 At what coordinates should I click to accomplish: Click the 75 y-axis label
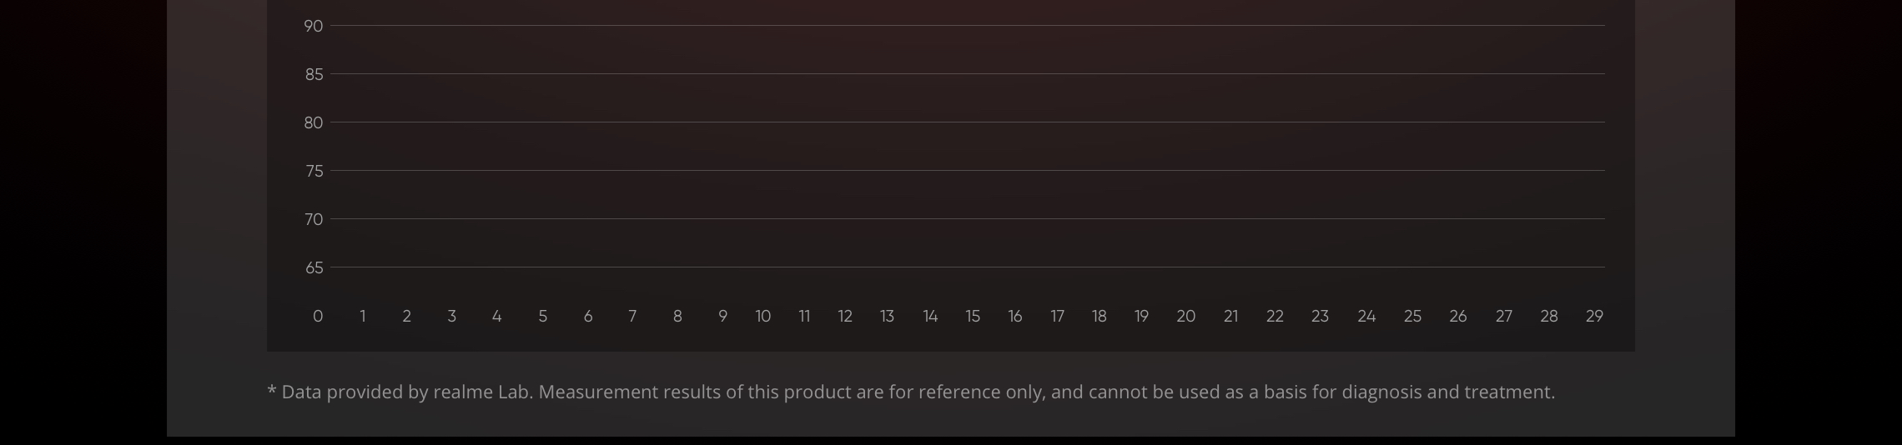point(314,172)
